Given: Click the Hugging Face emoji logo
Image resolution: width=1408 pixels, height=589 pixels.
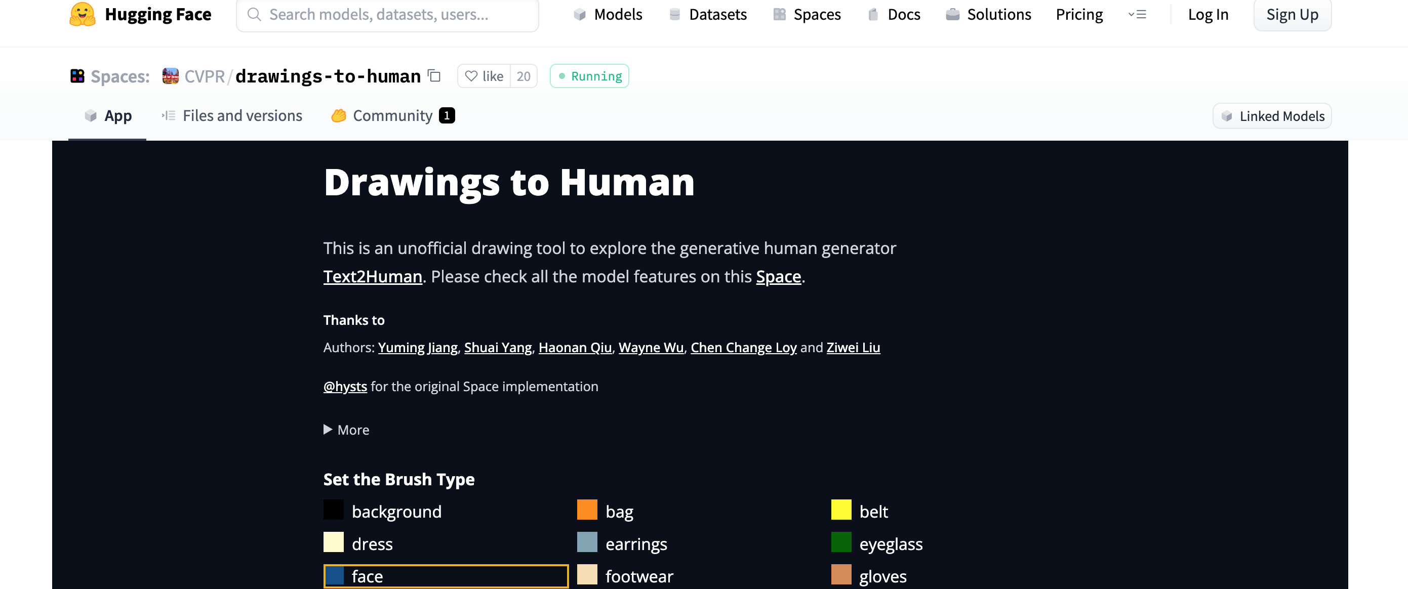Looking at the screenshot, I should coord(82,14).
